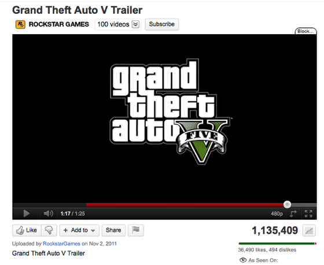Open the RockstarGames uploader link

pos(61,244)
